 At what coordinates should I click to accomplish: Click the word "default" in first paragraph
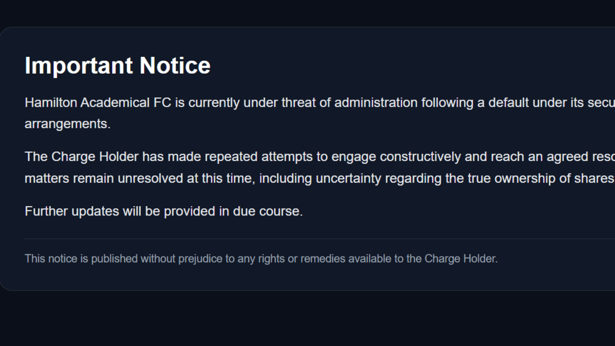508,103
